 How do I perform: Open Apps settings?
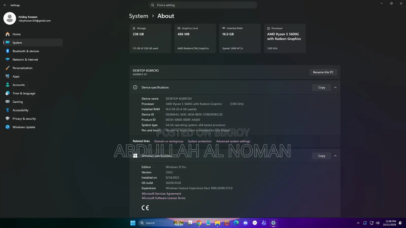(33, 77)
